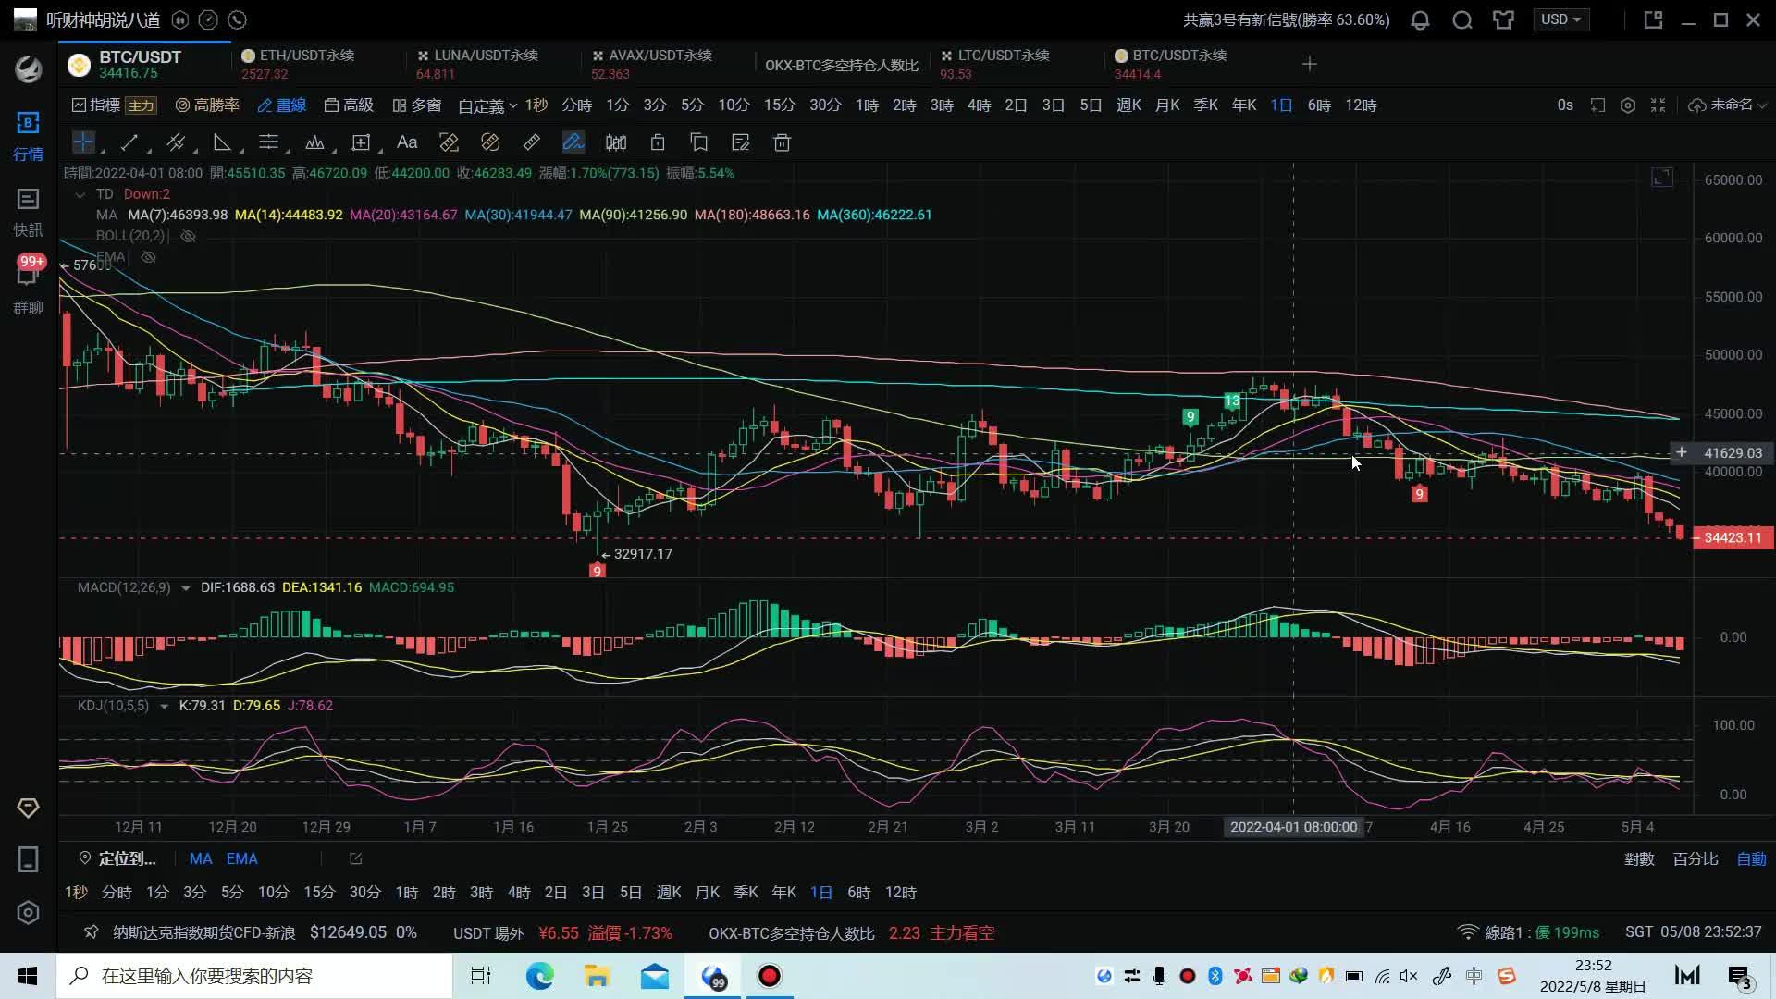The width and height of the screenshot is (1776, 999).
Task: Toggle the 畫線 drawing toolbar
Action: (282, 105)
